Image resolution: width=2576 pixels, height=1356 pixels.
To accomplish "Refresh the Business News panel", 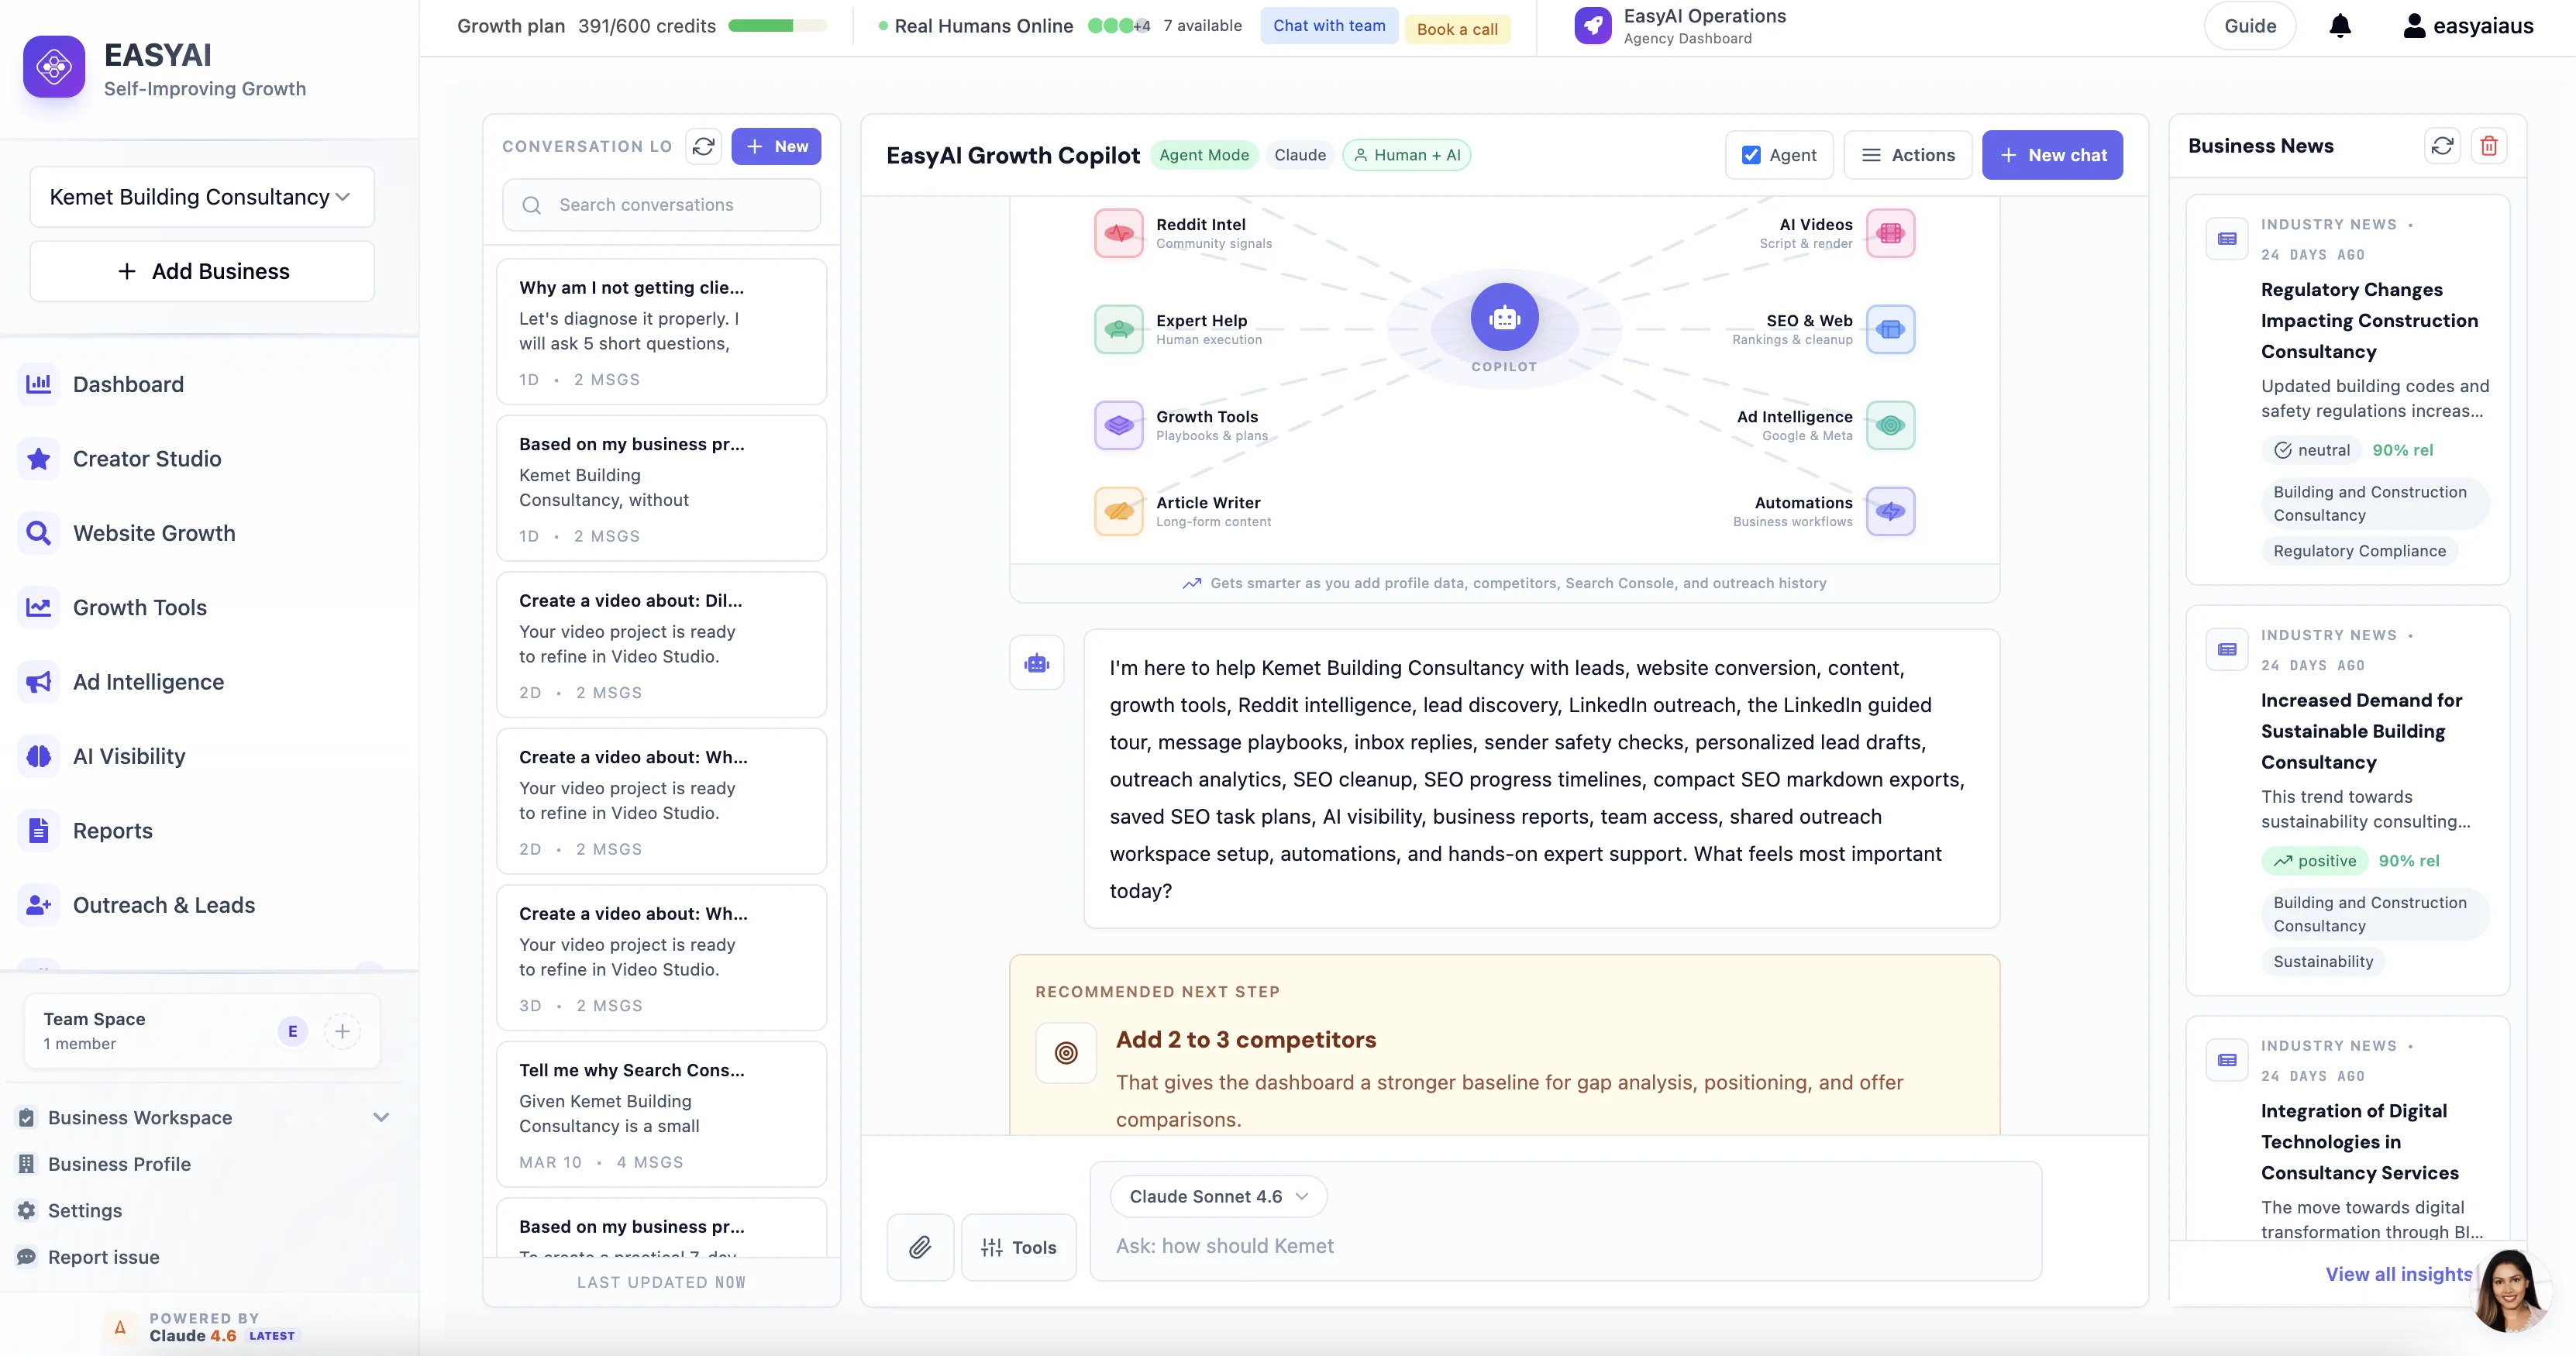I will [2442, 146].
